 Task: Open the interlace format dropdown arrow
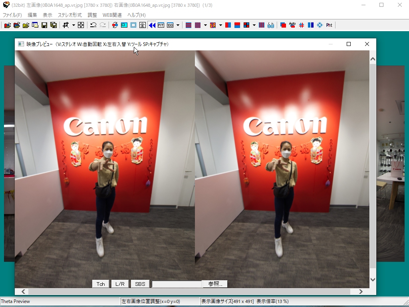click(x=206, y=25)
